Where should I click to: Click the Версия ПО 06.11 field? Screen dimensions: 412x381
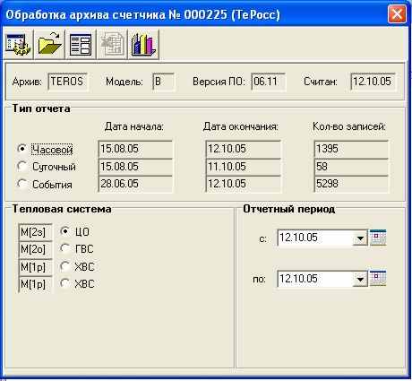click(x=268, y=82)
